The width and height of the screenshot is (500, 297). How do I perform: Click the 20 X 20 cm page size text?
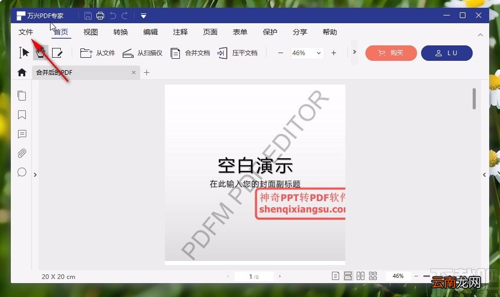click(58, 276)
